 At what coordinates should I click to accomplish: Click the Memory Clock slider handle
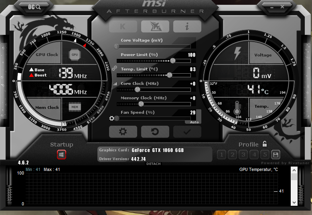point(141,104)
